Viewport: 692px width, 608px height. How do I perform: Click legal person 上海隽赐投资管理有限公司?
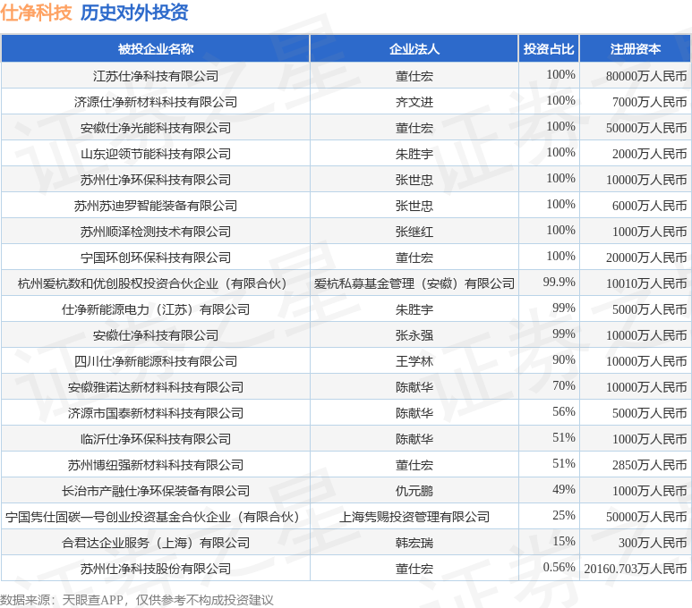pyautogui.click(x=414, y=517)
